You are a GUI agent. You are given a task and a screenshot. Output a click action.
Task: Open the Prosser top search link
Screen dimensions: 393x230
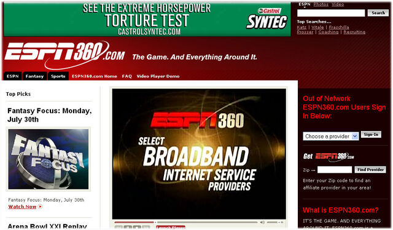coord(305,32)
